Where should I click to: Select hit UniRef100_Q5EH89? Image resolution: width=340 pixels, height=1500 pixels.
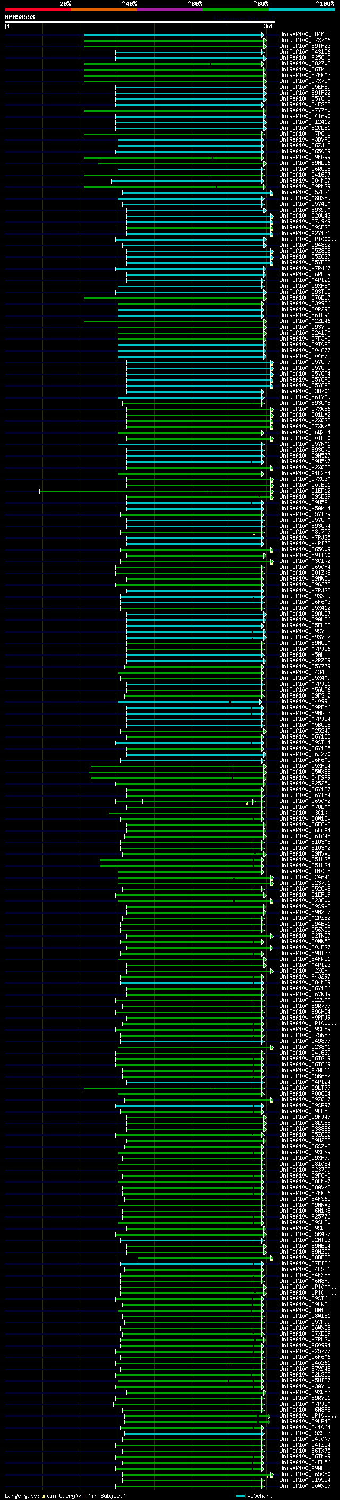coord(305,87)
